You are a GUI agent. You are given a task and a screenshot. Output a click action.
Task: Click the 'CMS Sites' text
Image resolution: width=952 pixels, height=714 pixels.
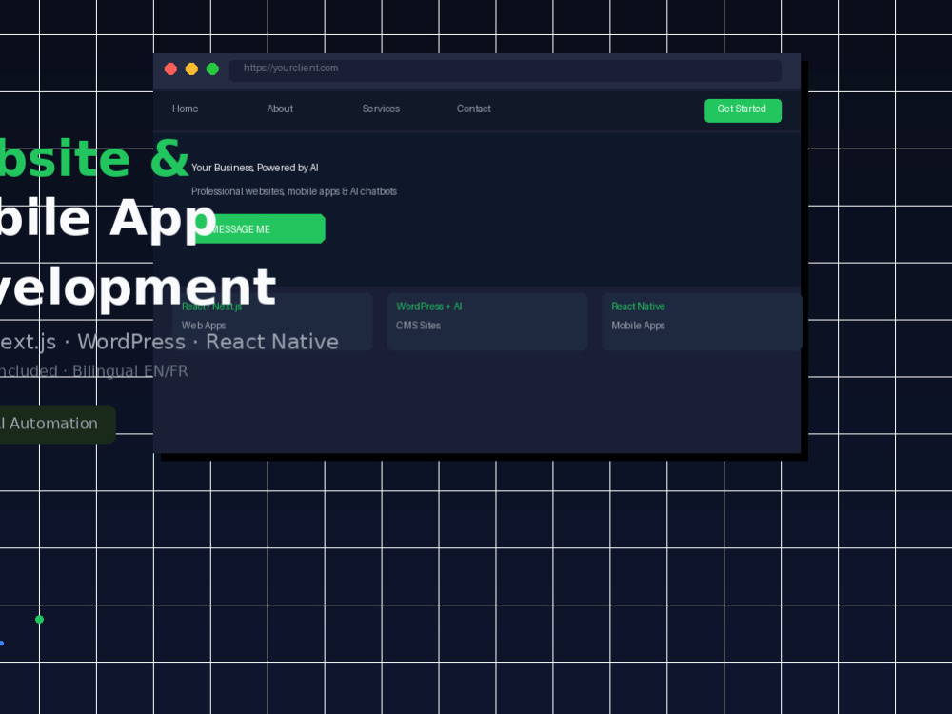[x=418, y=326]
